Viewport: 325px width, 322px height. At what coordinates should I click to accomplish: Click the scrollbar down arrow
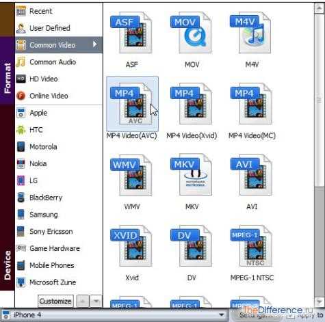[319, 302]
